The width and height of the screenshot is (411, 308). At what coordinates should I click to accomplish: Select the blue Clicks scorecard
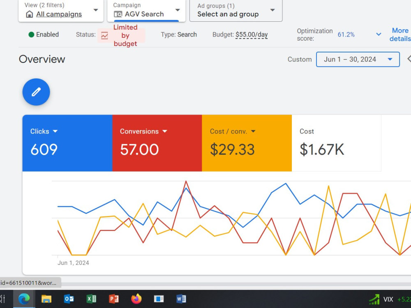(x=67, y=143)
